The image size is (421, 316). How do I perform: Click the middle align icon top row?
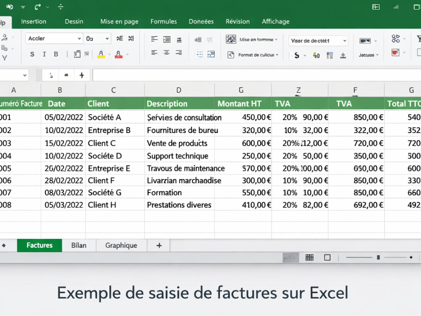tap(167, 39)
